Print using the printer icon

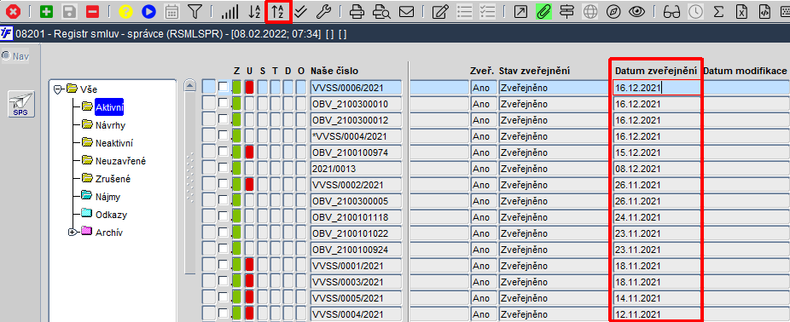click(x=357, y=12)
